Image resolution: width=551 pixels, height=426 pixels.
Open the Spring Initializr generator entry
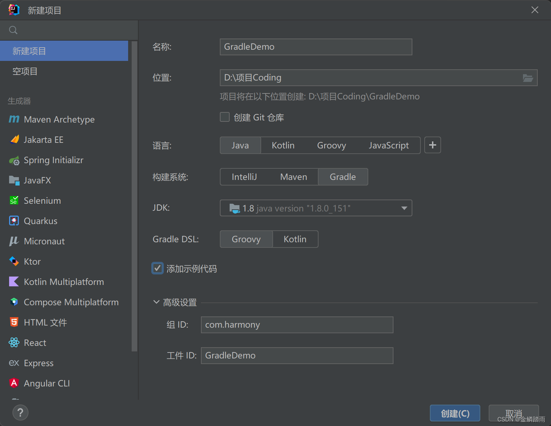[64, 160]
